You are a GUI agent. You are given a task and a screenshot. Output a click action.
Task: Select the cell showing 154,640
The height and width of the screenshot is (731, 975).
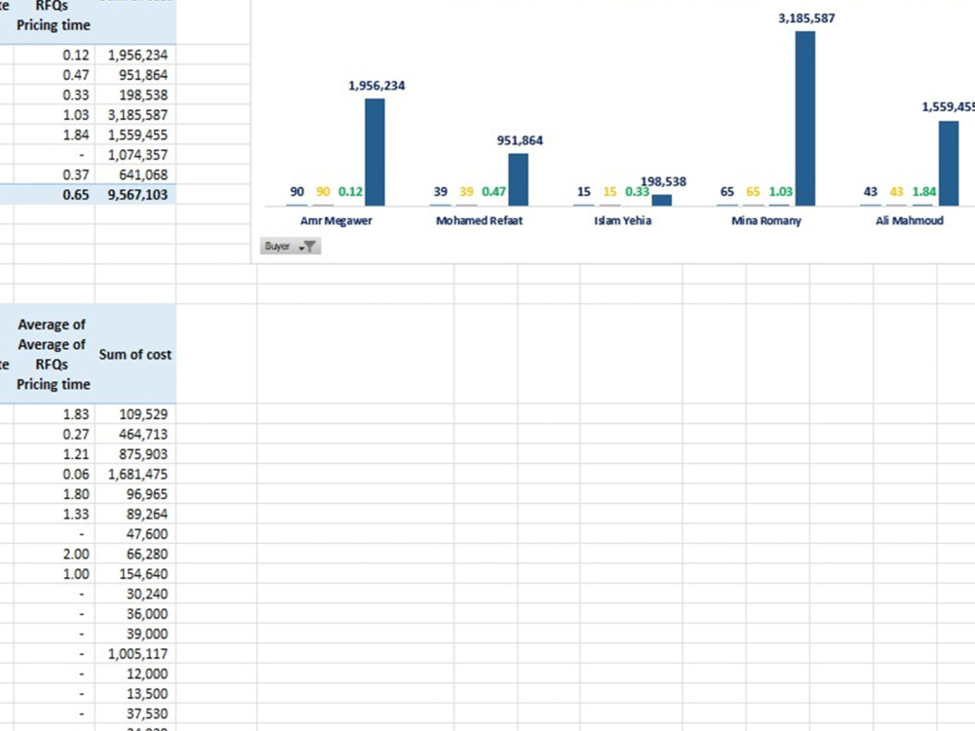[x=136, y=573]
